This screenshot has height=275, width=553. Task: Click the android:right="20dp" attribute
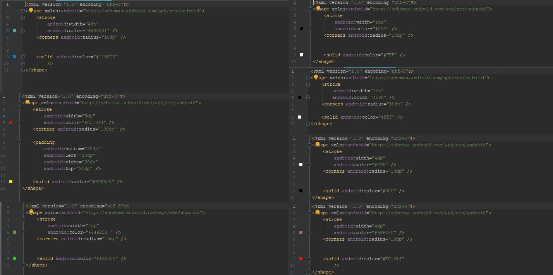click(71, 162)
